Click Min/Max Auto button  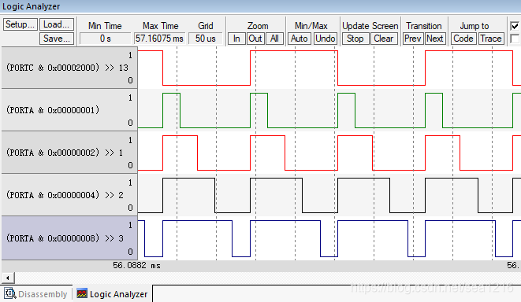pos(299,39)
